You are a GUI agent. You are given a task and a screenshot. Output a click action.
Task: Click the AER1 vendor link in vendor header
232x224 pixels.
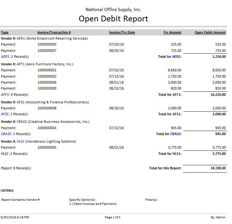pos(21,38)
